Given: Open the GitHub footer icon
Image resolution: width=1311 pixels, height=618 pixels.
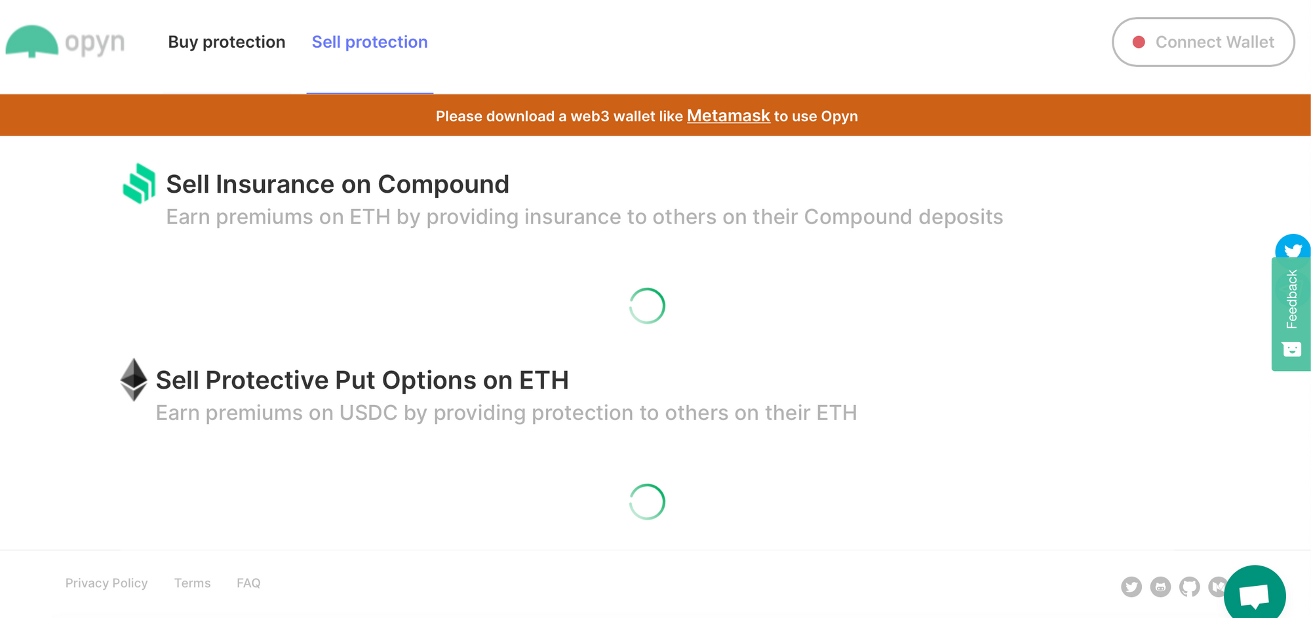Looking at the screenshot, I should [x=1189, y=587].
